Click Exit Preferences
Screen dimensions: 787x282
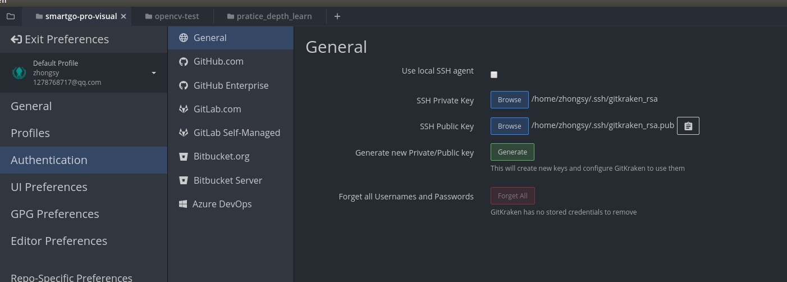60,39
